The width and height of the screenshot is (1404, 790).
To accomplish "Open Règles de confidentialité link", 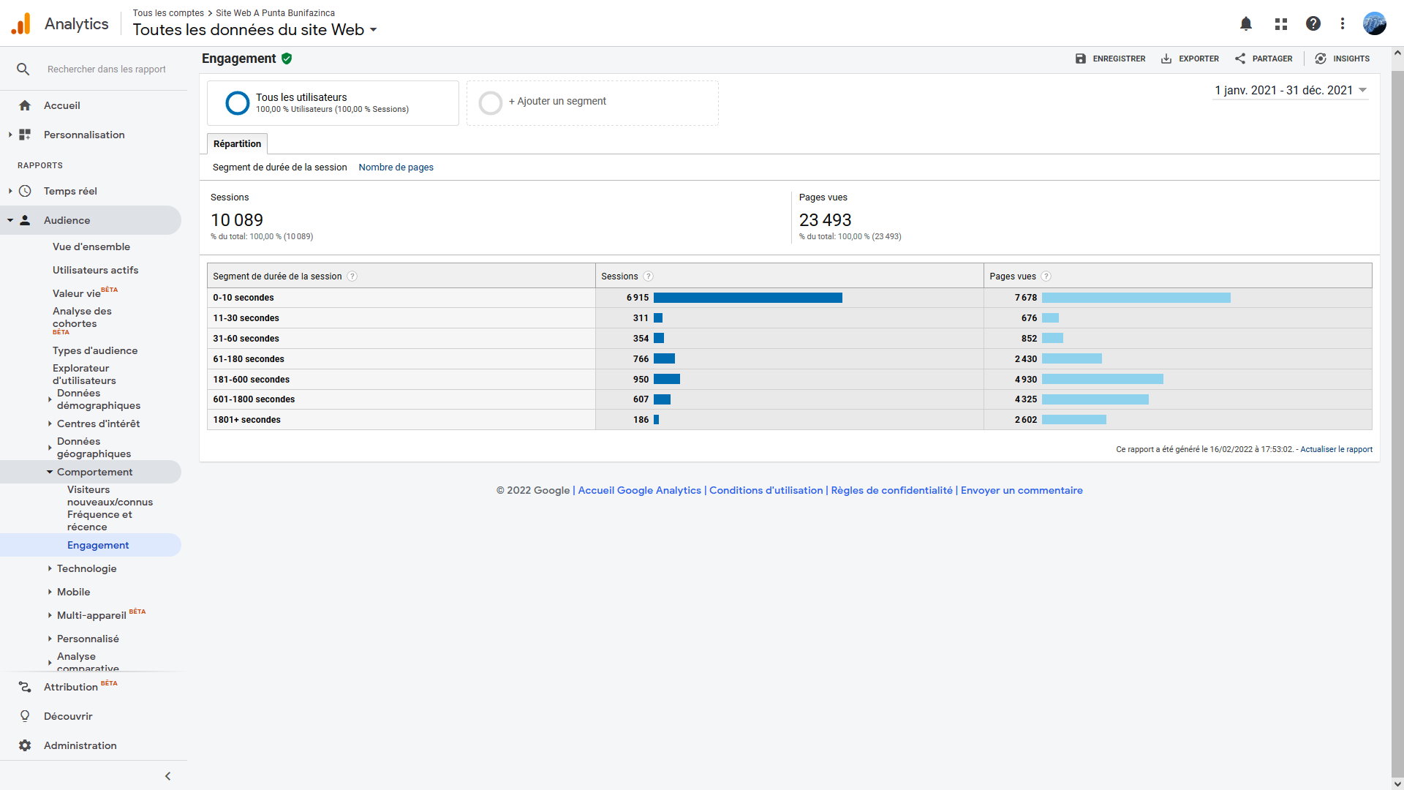I will point(891,491).
